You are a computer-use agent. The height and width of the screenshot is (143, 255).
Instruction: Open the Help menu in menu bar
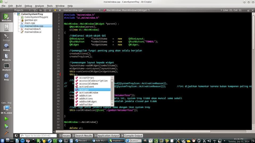click(x=70, y=6)
